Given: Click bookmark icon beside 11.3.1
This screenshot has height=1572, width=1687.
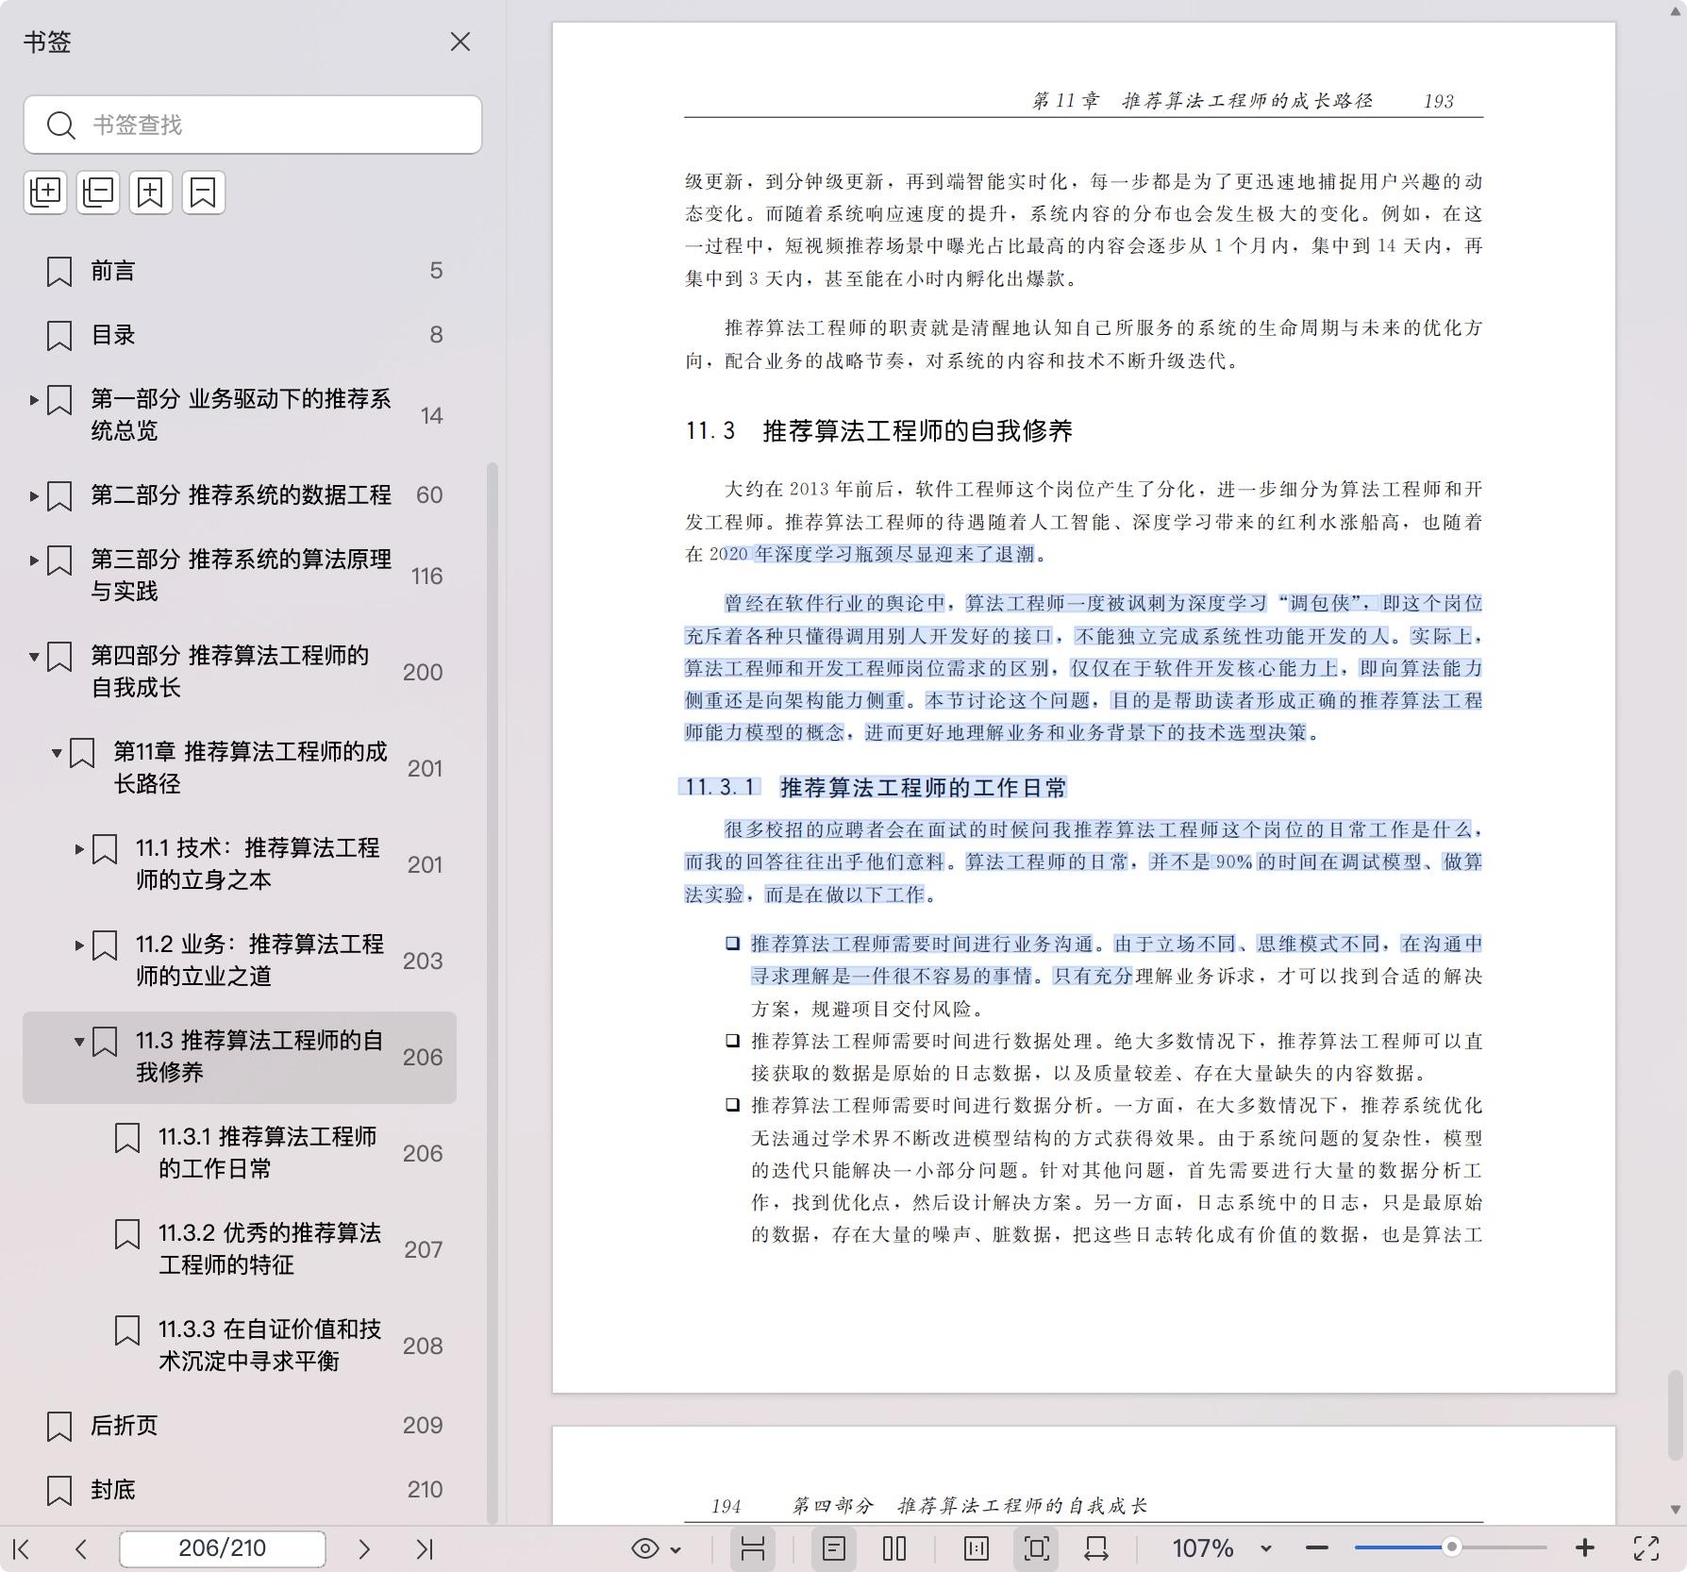Looking at the screenshot, I should click(127, 1138).
